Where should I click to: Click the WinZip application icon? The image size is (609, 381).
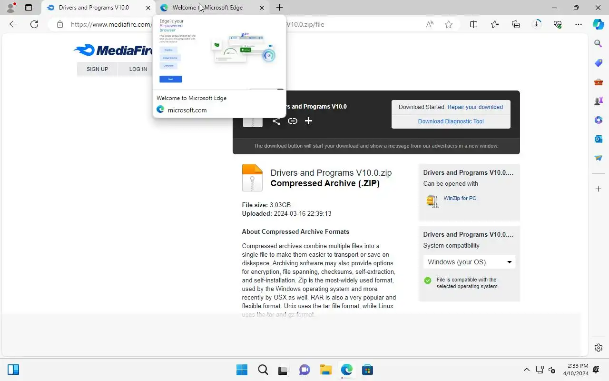[x=432, y=201]
